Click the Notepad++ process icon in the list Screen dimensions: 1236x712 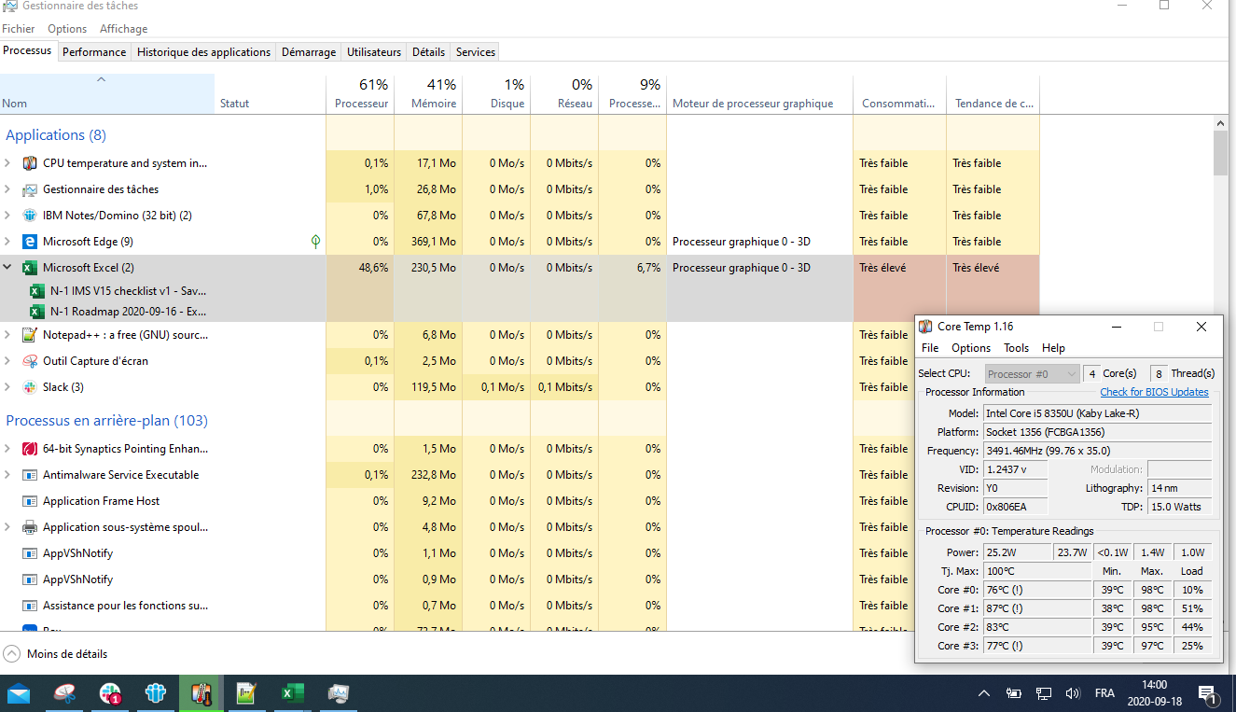click(x=29, y=335)
